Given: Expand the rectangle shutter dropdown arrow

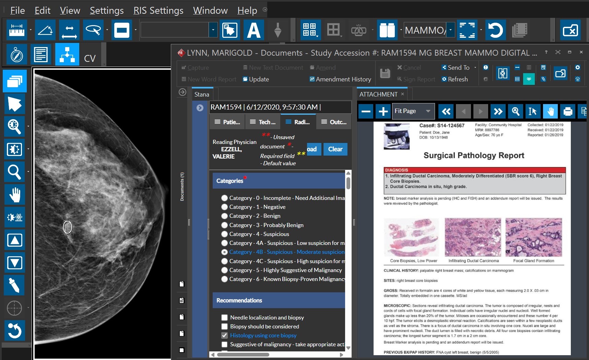Looking at the screenshot, I should 136,30.
